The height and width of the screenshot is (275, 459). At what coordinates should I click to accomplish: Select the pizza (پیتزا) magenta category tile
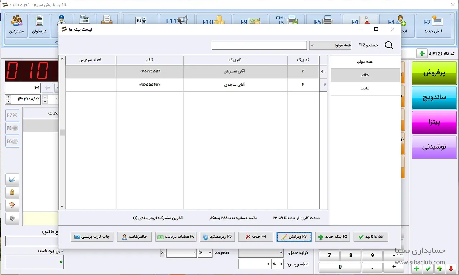pos(434,122)
